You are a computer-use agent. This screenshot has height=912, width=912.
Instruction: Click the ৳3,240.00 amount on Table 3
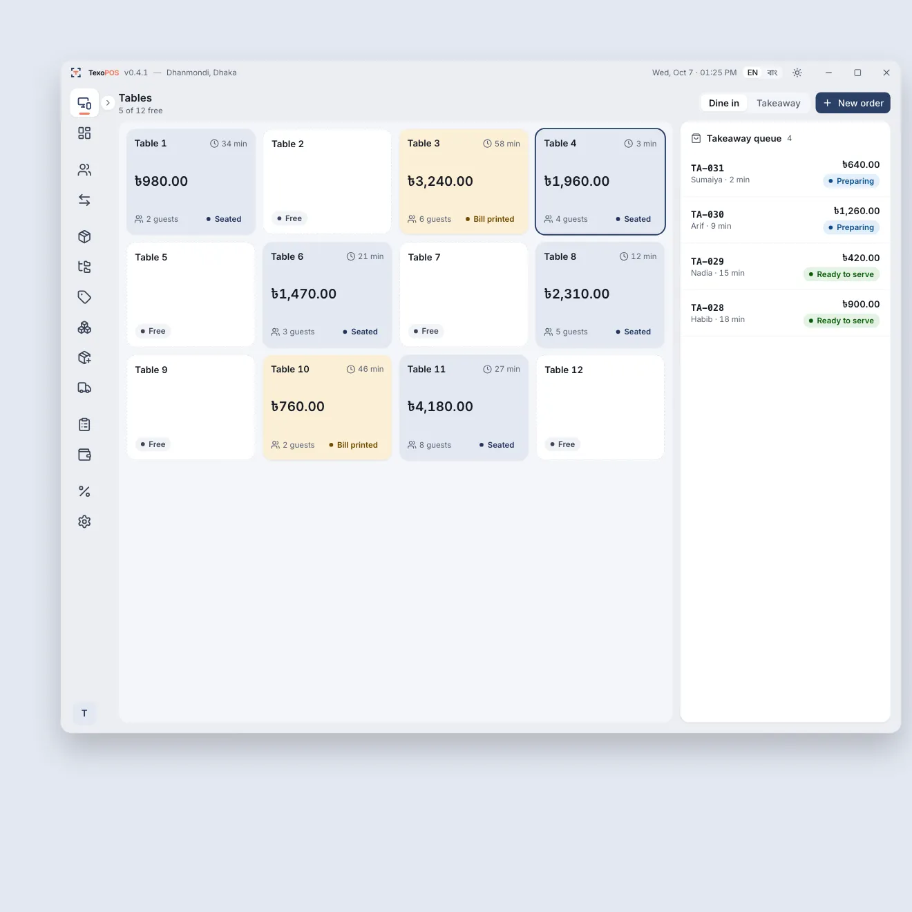point(440,181)
